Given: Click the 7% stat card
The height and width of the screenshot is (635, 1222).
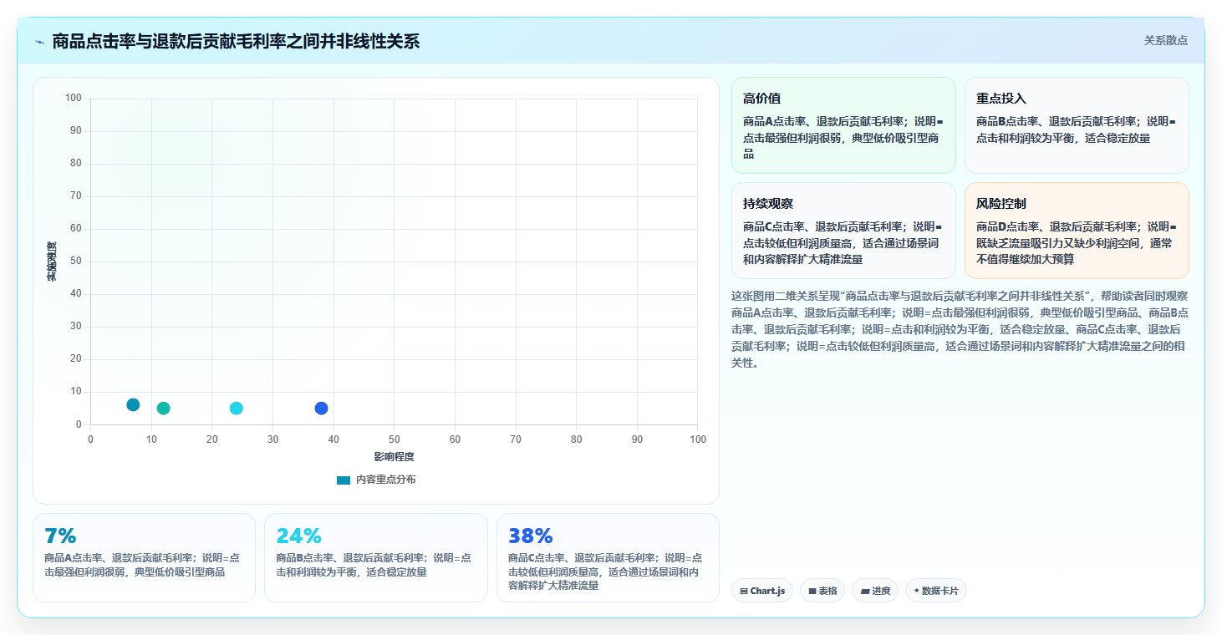Looking at the screenshot, I should coord(144,557).
